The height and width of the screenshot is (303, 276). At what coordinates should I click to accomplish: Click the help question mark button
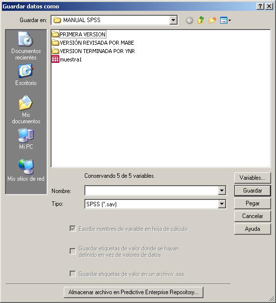click(x=260, y=6)
